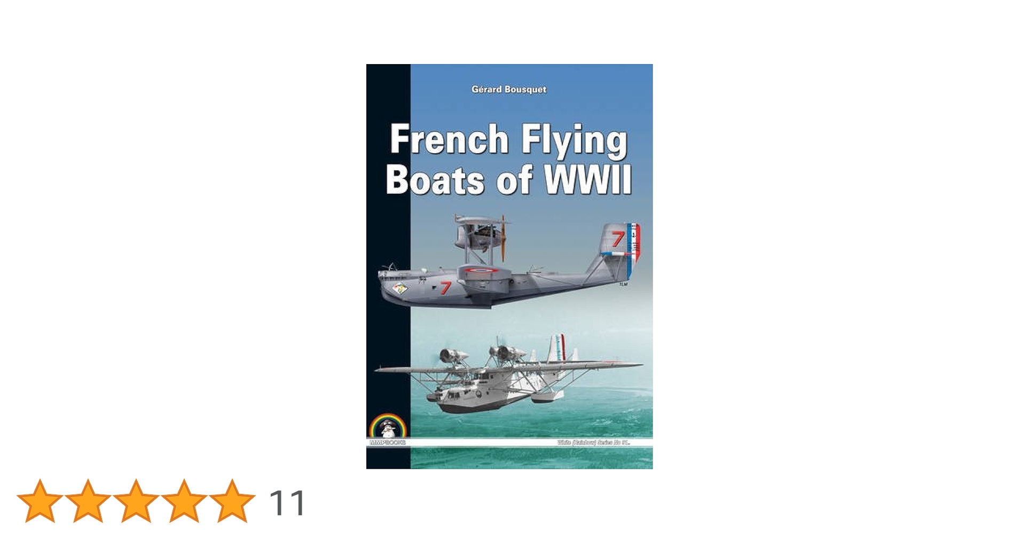
Task: Click the author name Gérard Bousquet
Action: tap(509, 89)
